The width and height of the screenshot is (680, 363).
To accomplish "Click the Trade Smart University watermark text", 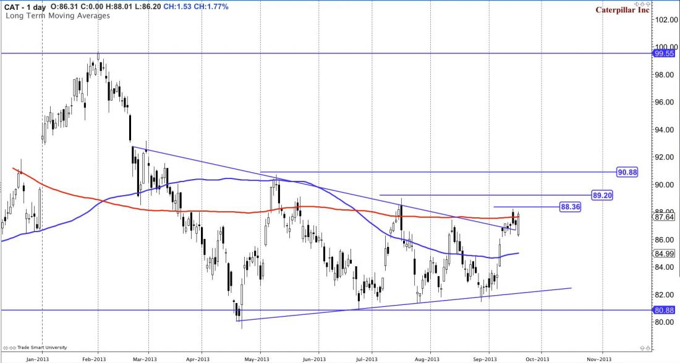I will pos(43,347).
